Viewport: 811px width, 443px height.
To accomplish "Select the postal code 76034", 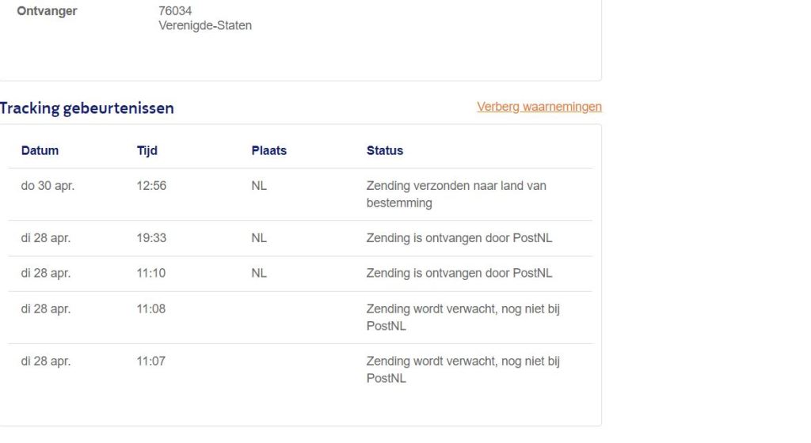I will [x=175, y=11].
